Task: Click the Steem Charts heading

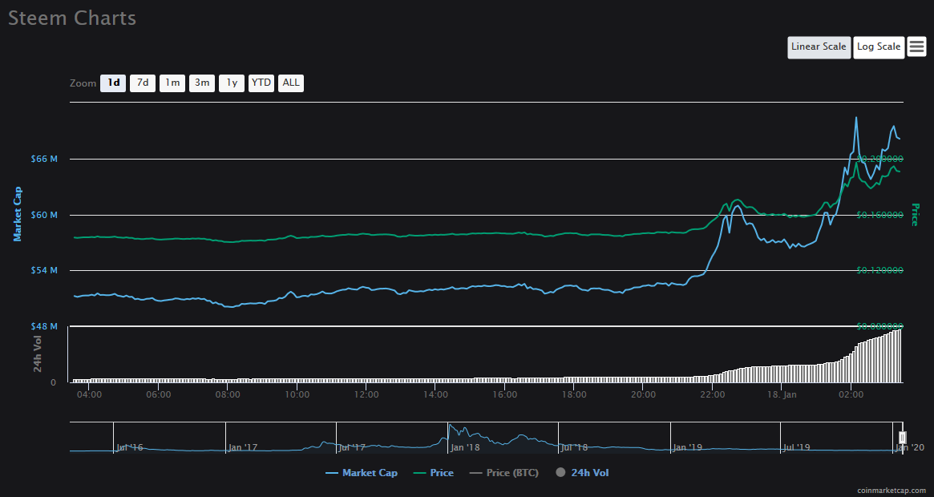Action: [x=72, y=18]
